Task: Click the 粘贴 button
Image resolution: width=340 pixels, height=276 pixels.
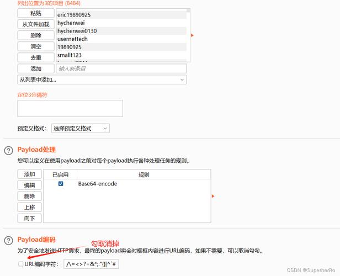Action: click(x=36, y=13)
